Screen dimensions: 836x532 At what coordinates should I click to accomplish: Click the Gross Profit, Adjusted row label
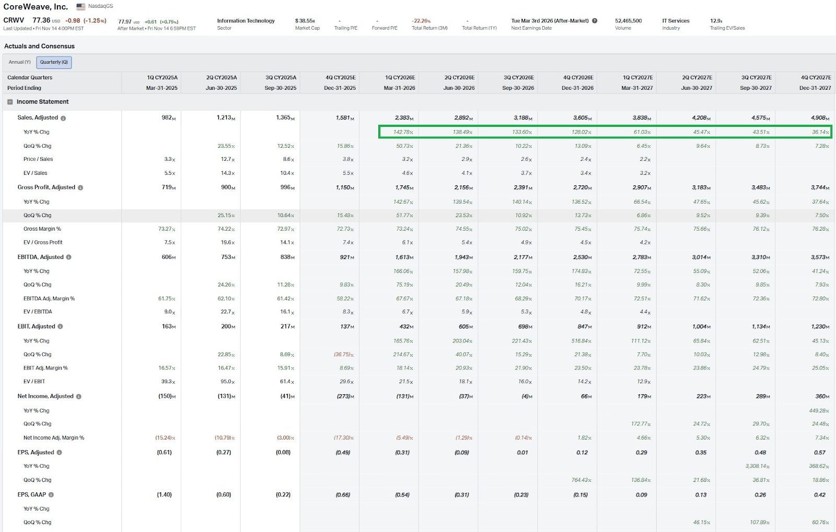tap(47, 187)
